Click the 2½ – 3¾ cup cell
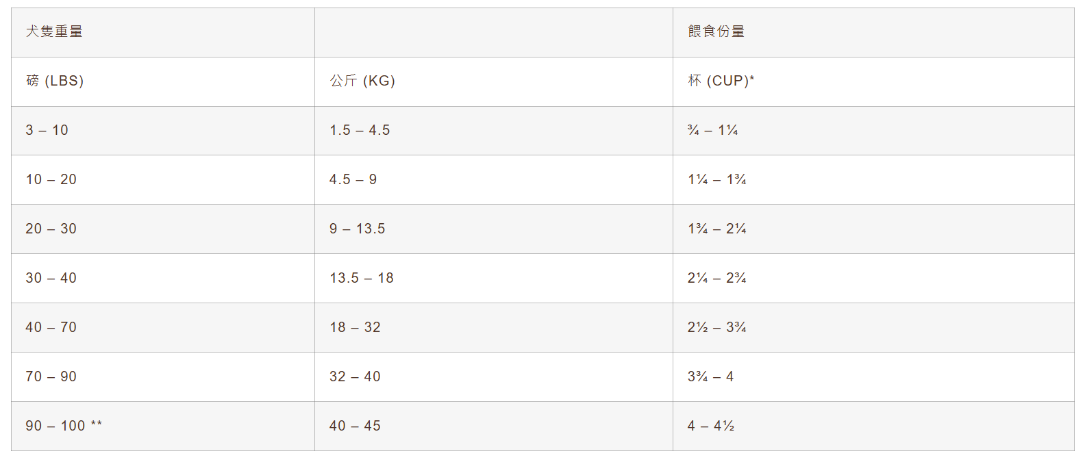 [x=716, y=327]
